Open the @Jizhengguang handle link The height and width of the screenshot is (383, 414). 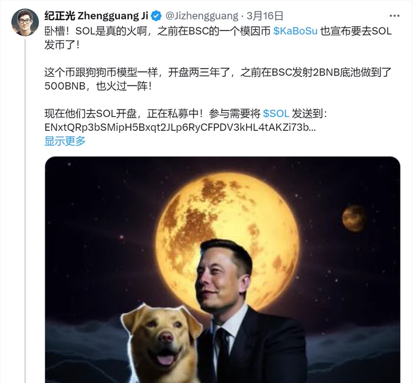click(202, 16)
